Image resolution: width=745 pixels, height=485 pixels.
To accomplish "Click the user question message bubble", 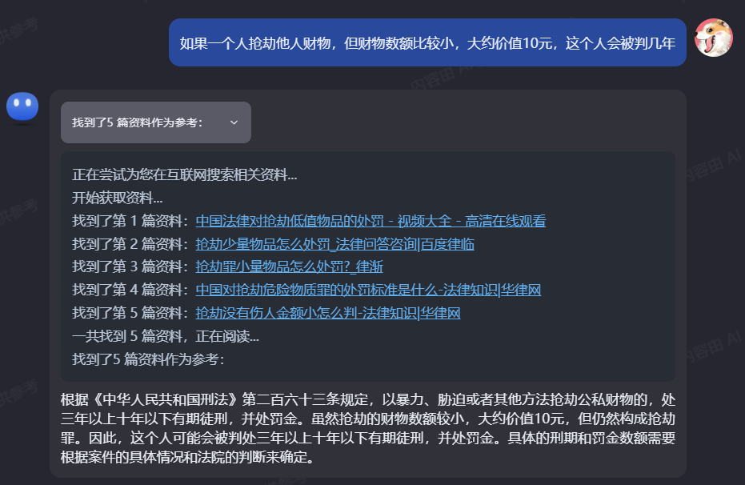I will pos(427,42).
